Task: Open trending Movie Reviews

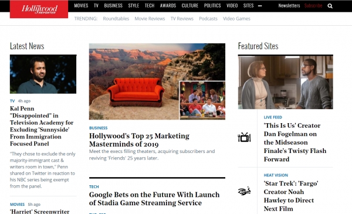Action: click(150, 19)
